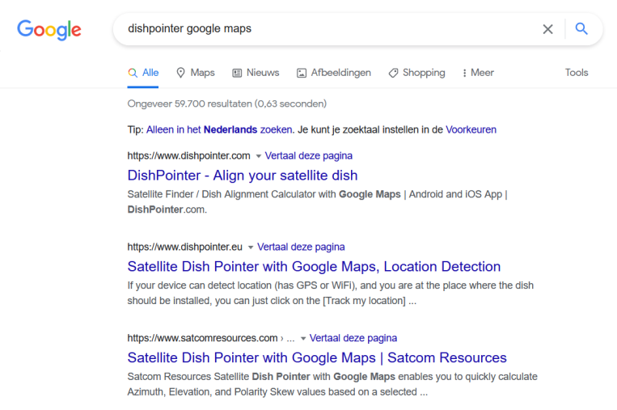
Task: Clear the search box with the X icon
Action: (547, 29)
